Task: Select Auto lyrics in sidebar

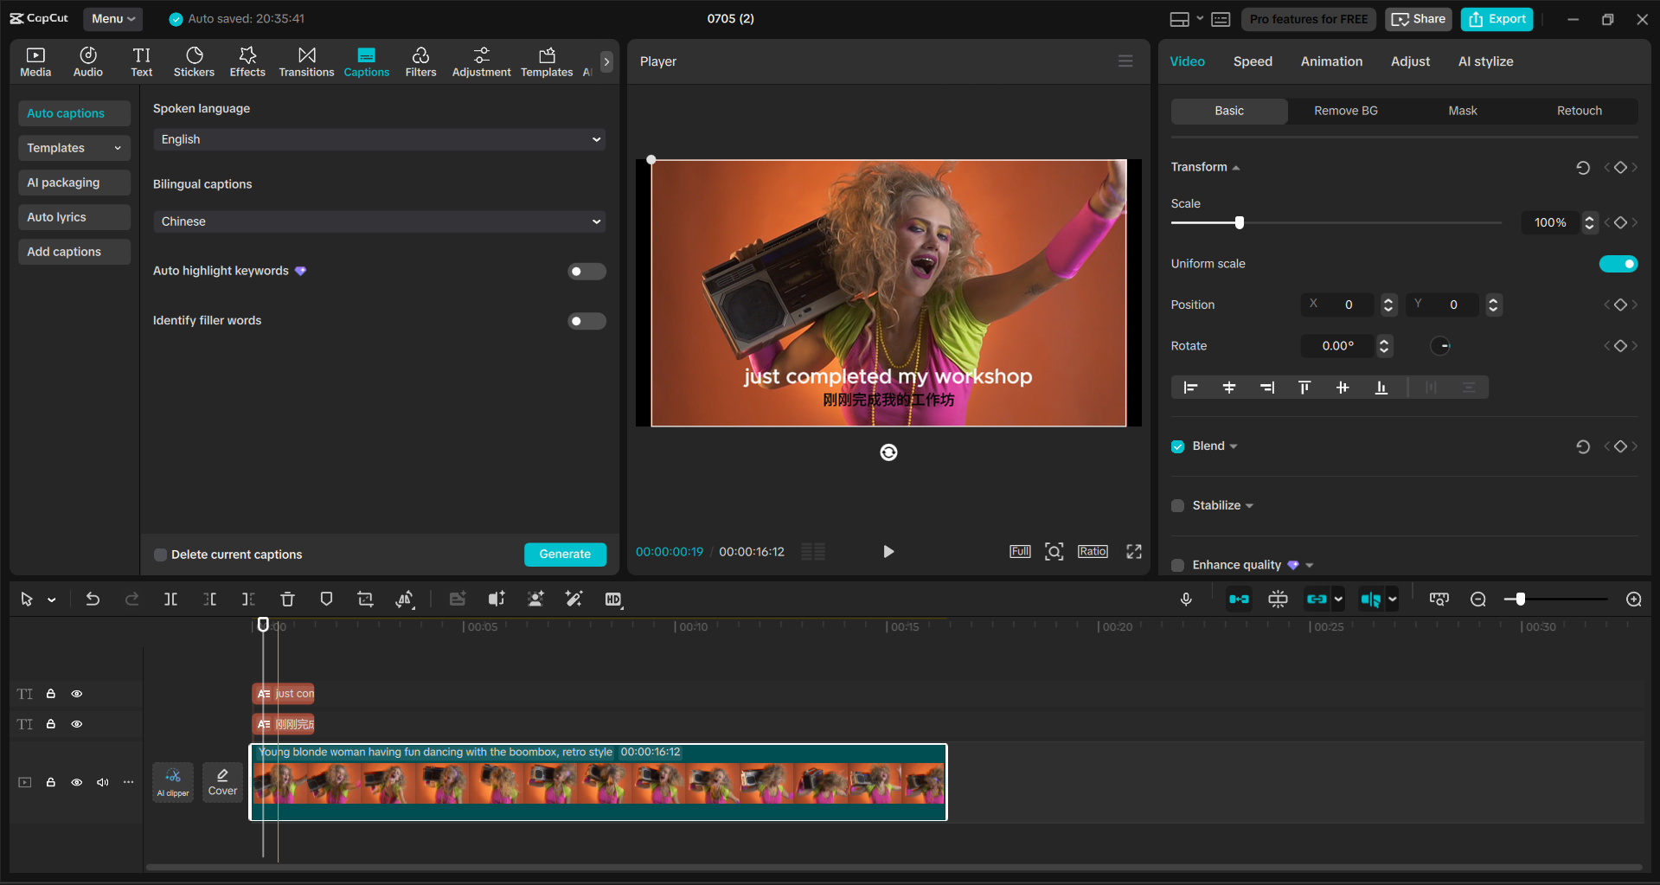Action: pyautogui.click(x=74, y=217)
